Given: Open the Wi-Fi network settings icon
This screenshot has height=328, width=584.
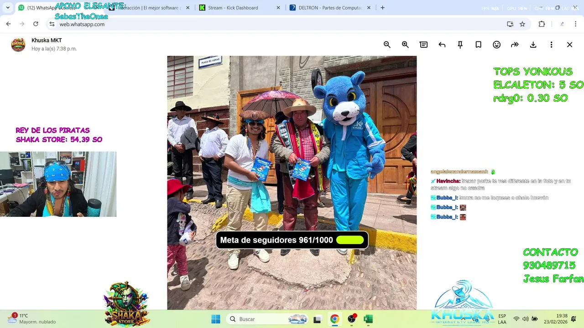Looking at the screenshot, I should (516, 319).
